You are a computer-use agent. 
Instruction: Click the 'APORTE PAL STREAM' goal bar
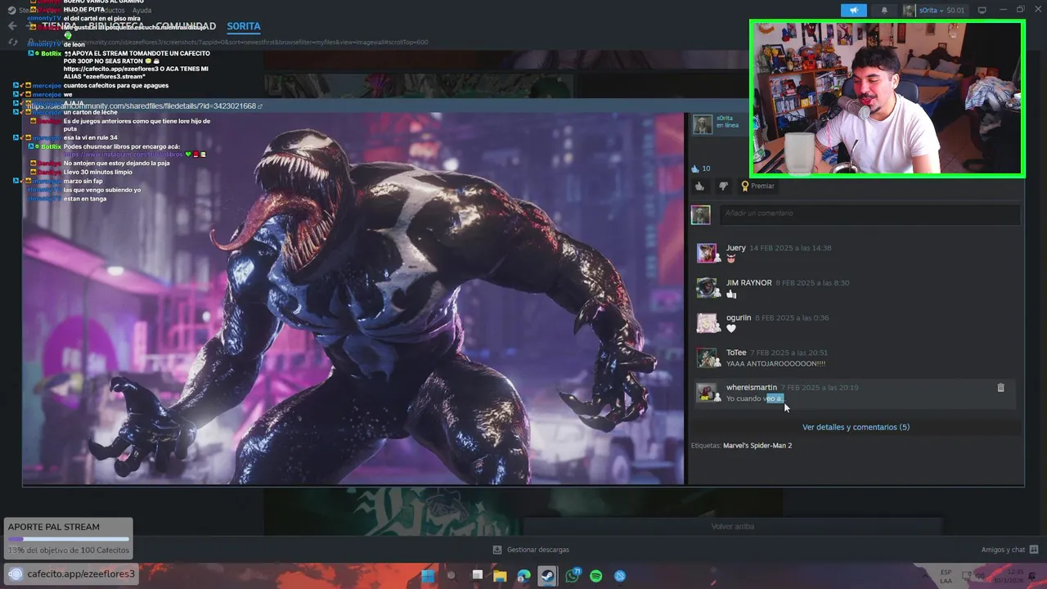pyautogui.click(x=68, y=538)
